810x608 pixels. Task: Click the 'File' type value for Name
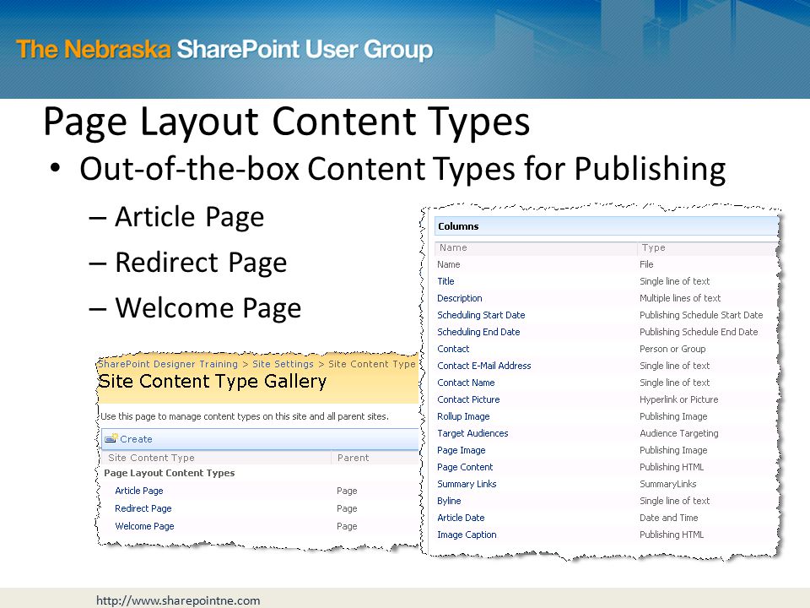click(646, 264)
